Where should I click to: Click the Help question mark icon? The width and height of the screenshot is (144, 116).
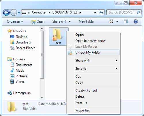pyautogui.click(x=136, y=21)
